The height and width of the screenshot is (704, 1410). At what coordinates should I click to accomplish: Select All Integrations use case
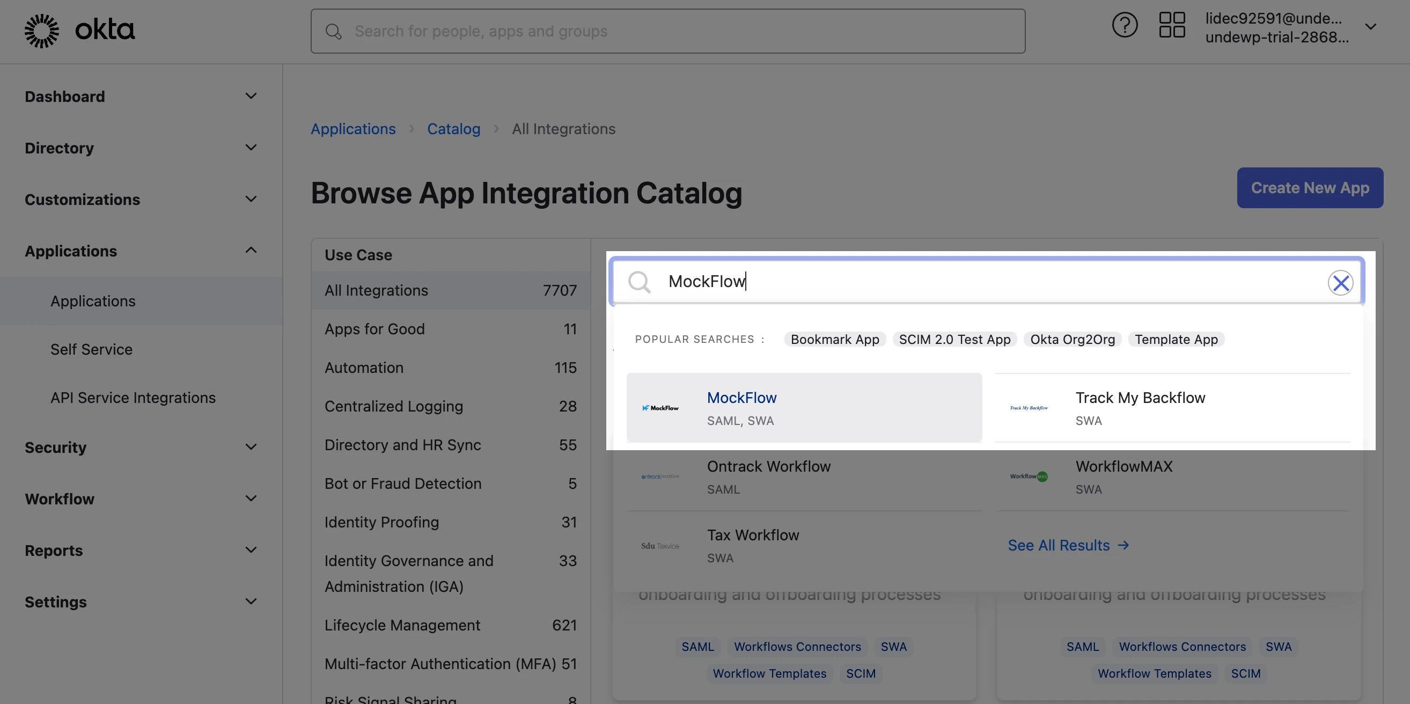click(x=451, y=290)
